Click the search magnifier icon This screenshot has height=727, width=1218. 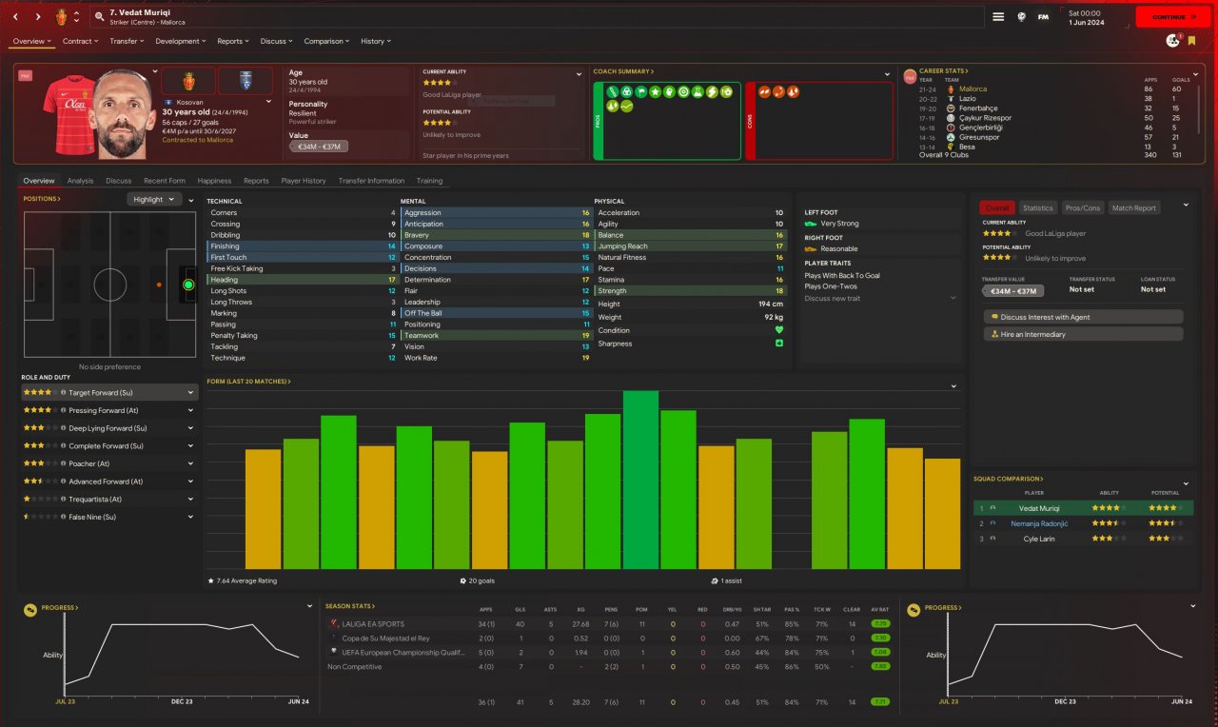[100, 17]
